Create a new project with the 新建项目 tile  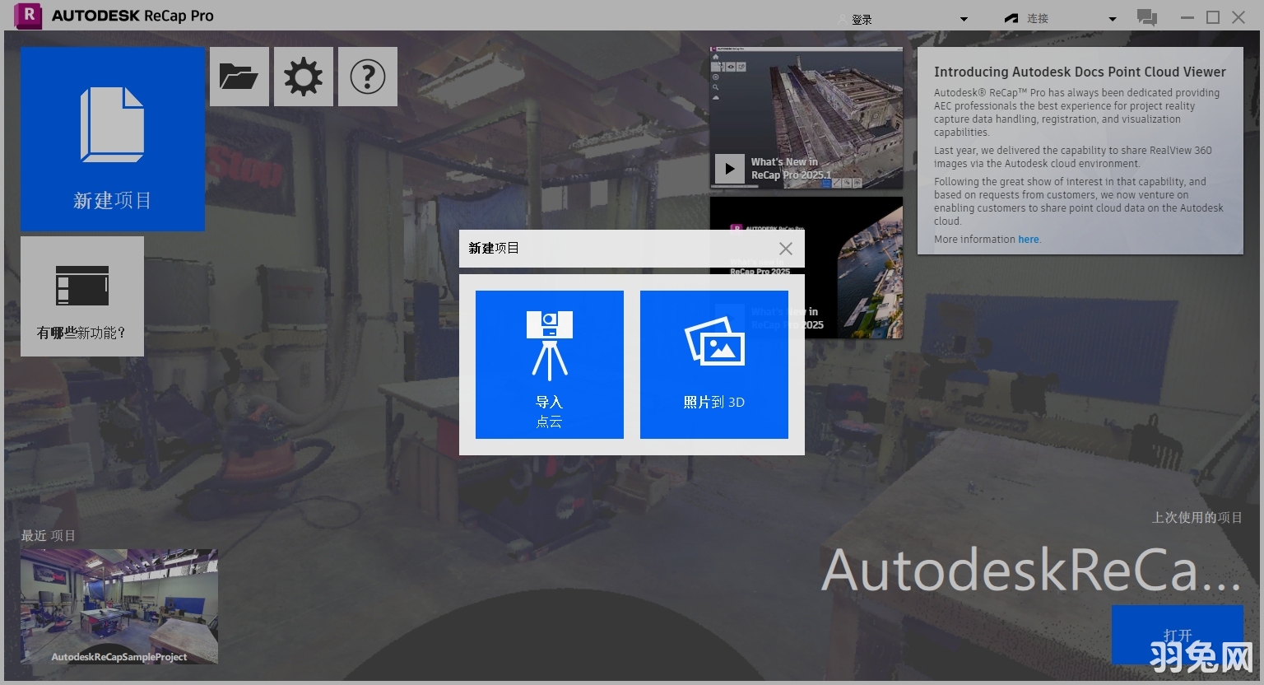click(x=112, y=138)
